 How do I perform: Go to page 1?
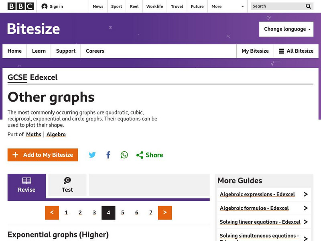[x=66, y=212]
